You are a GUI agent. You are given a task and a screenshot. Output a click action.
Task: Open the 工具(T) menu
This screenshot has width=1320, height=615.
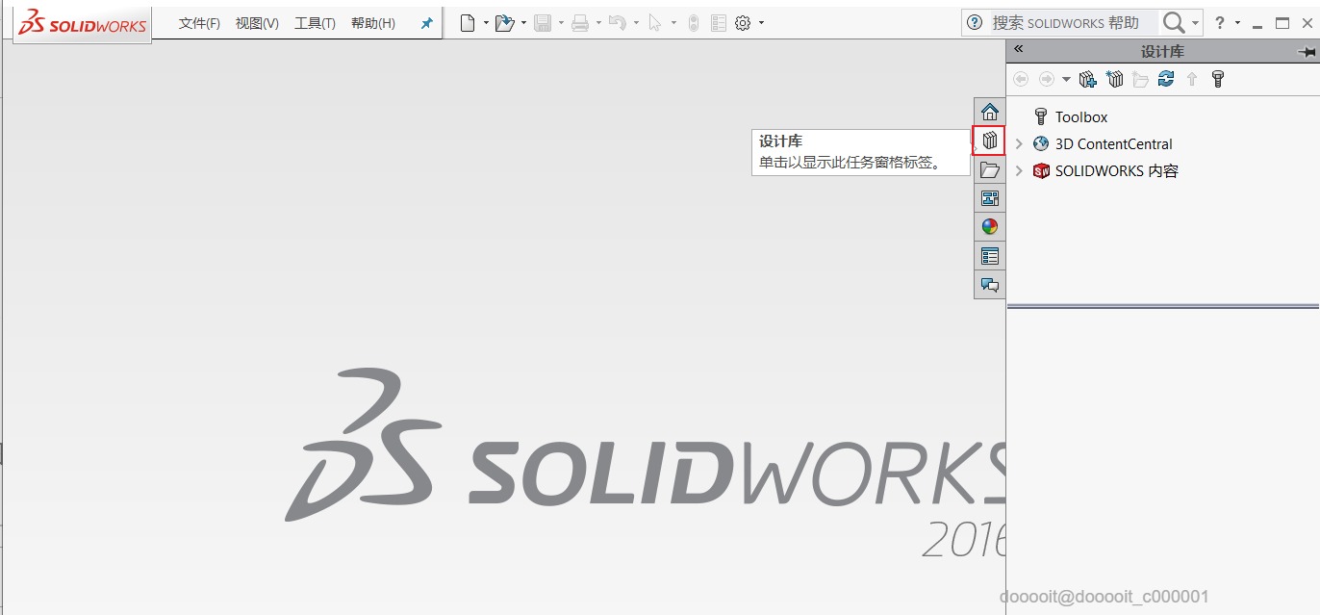(x=315, y=23)
